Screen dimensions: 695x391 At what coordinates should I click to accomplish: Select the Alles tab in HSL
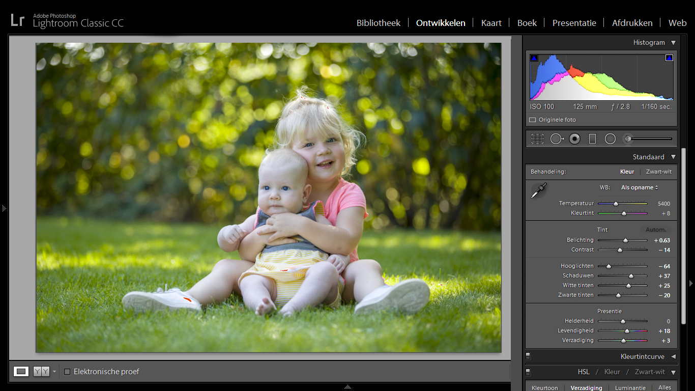tap(665, 388)
